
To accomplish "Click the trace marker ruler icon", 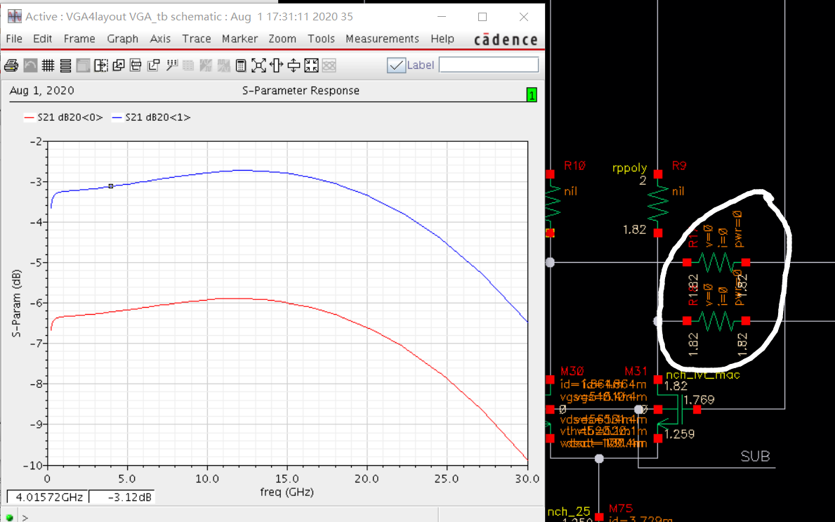I will point(171,65).
